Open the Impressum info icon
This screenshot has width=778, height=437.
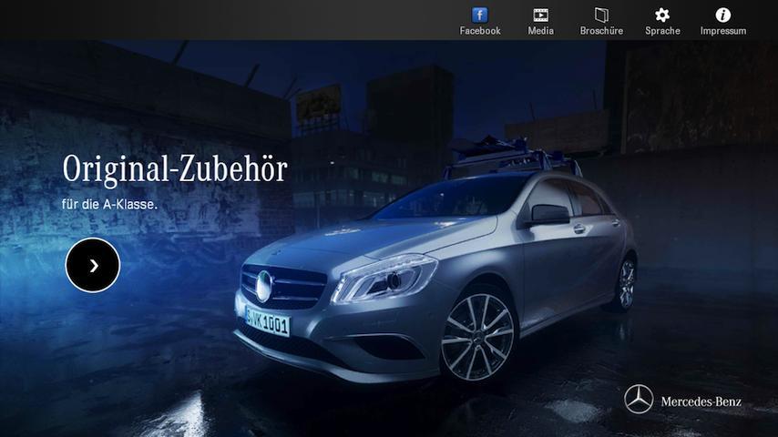(x=723, y=15)
